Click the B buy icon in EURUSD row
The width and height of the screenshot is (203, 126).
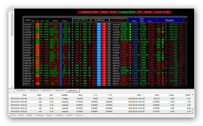click(x=99, y=60)
